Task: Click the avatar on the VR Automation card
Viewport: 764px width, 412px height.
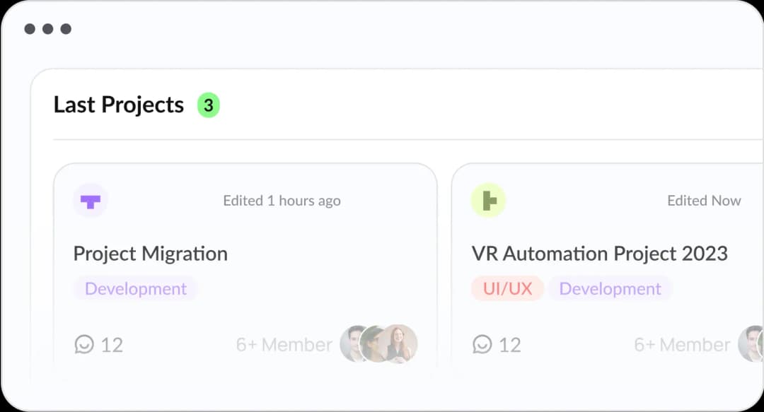Action: [752, 345]
